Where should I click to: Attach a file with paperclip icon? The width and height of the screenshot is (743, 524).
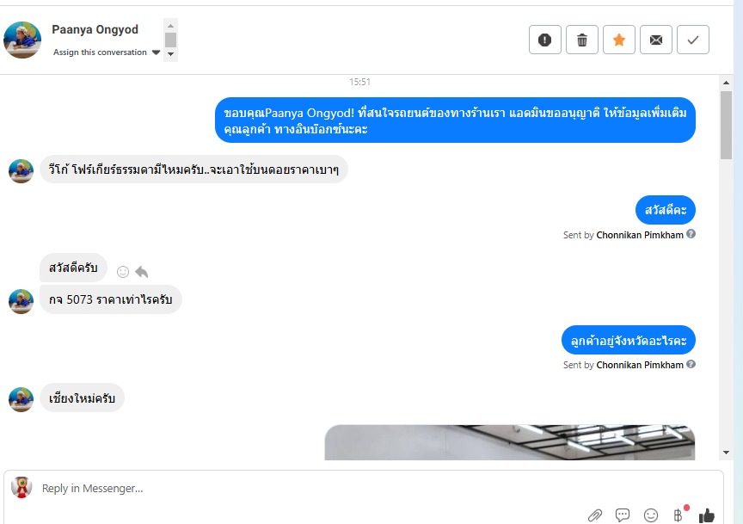(595, 515)
